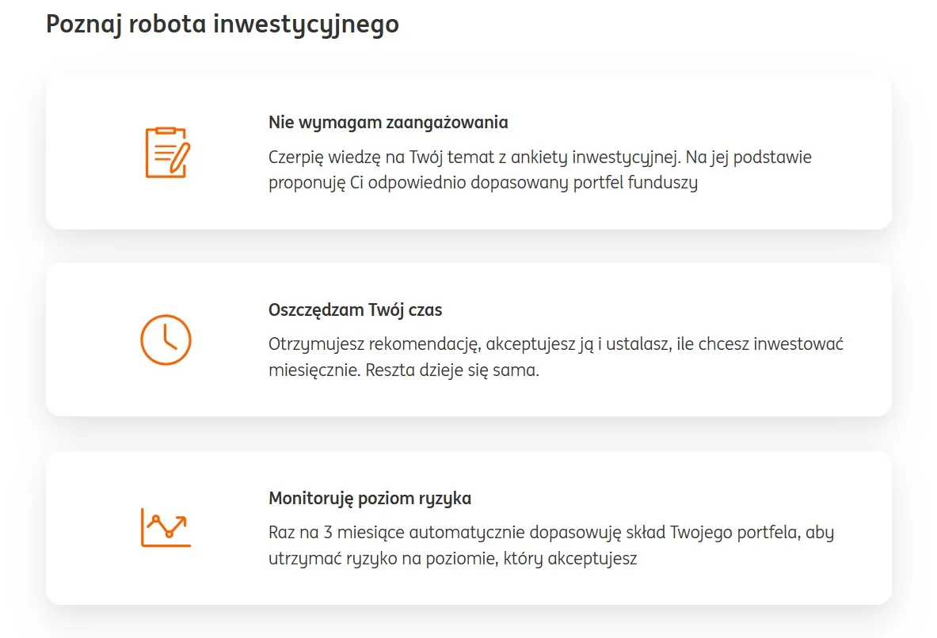Select the "Monitoruję poziom ryzyka" title
Screen dimensions: 937x638
pyautogui.click(x=370, y=499)
